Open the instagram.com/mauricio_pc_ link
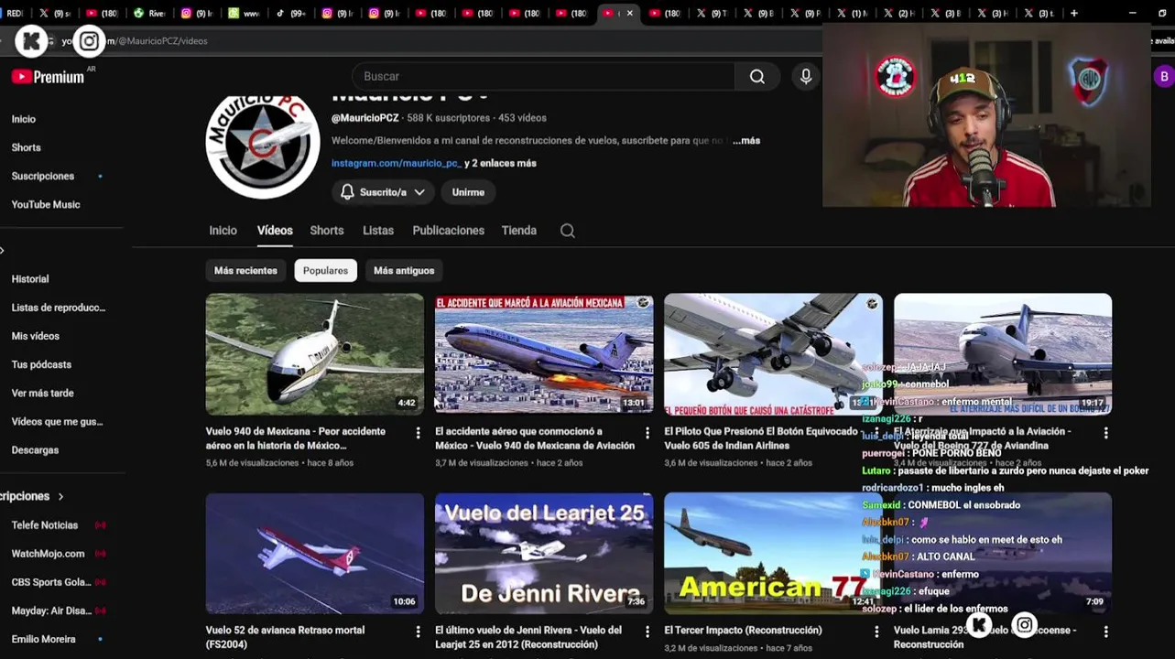This screenshot has width=1175, height=659. [x=396, y=164]
